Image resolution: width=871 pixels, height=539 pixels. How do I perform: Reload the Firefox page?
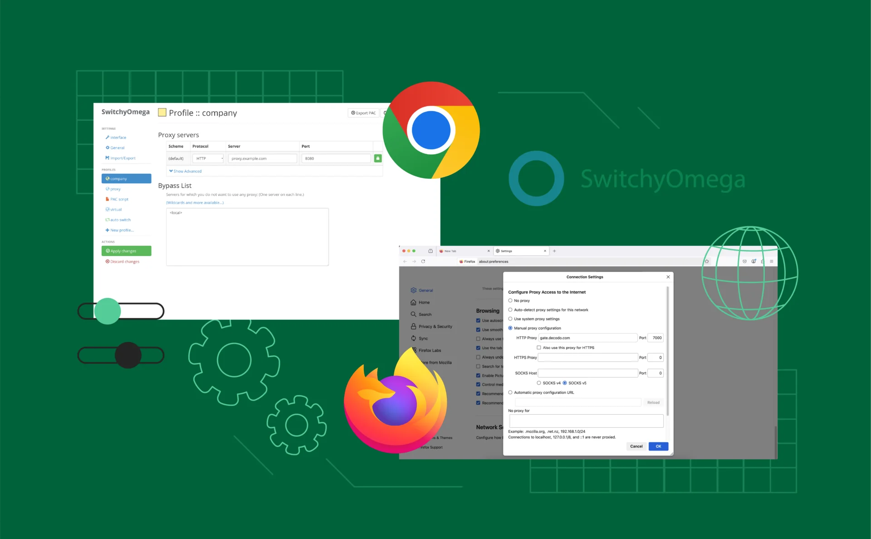pyautogui.click(x=423, y=261)
